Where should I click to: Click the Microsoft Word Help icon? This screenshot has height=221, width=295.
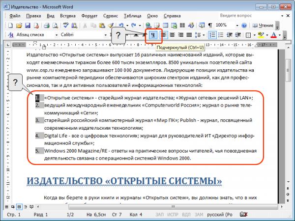pyautogui.click(x=244, y=26)
